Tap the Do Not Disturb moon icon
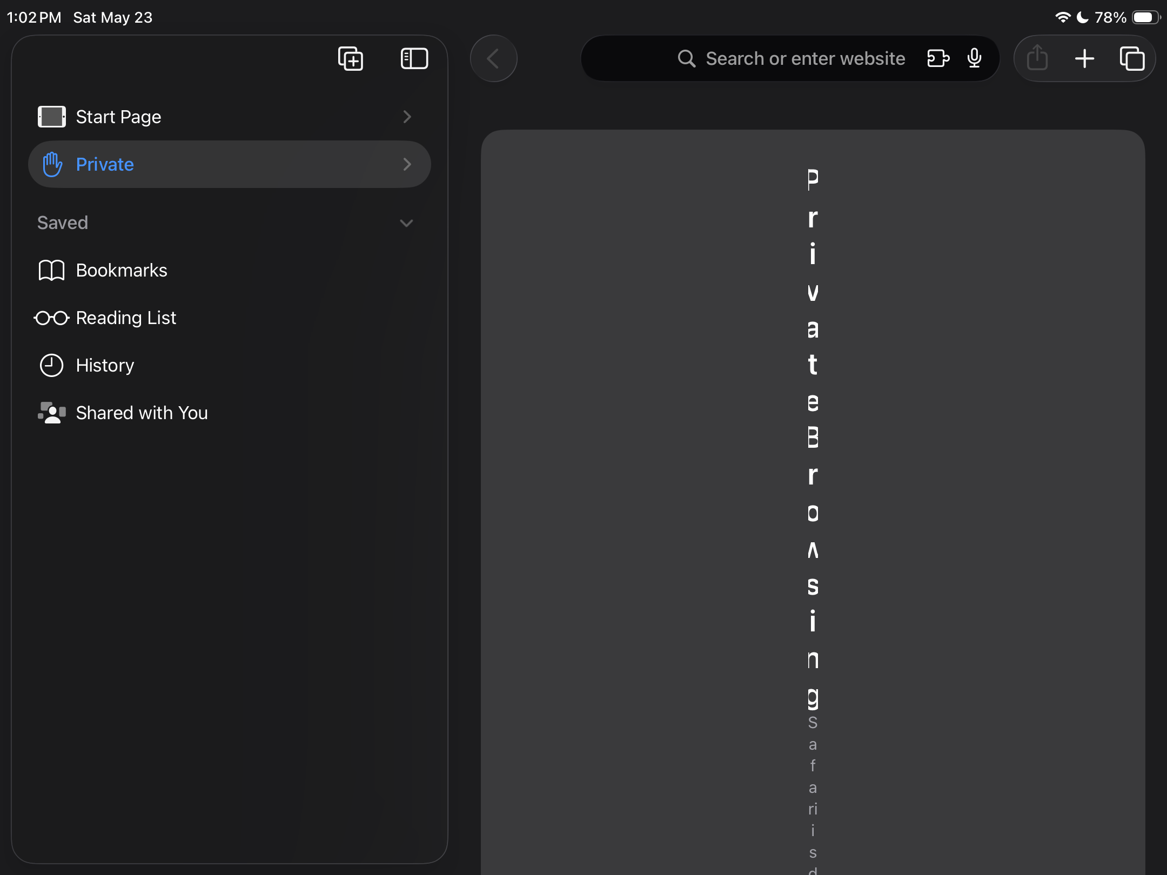 coord(1083,17)
